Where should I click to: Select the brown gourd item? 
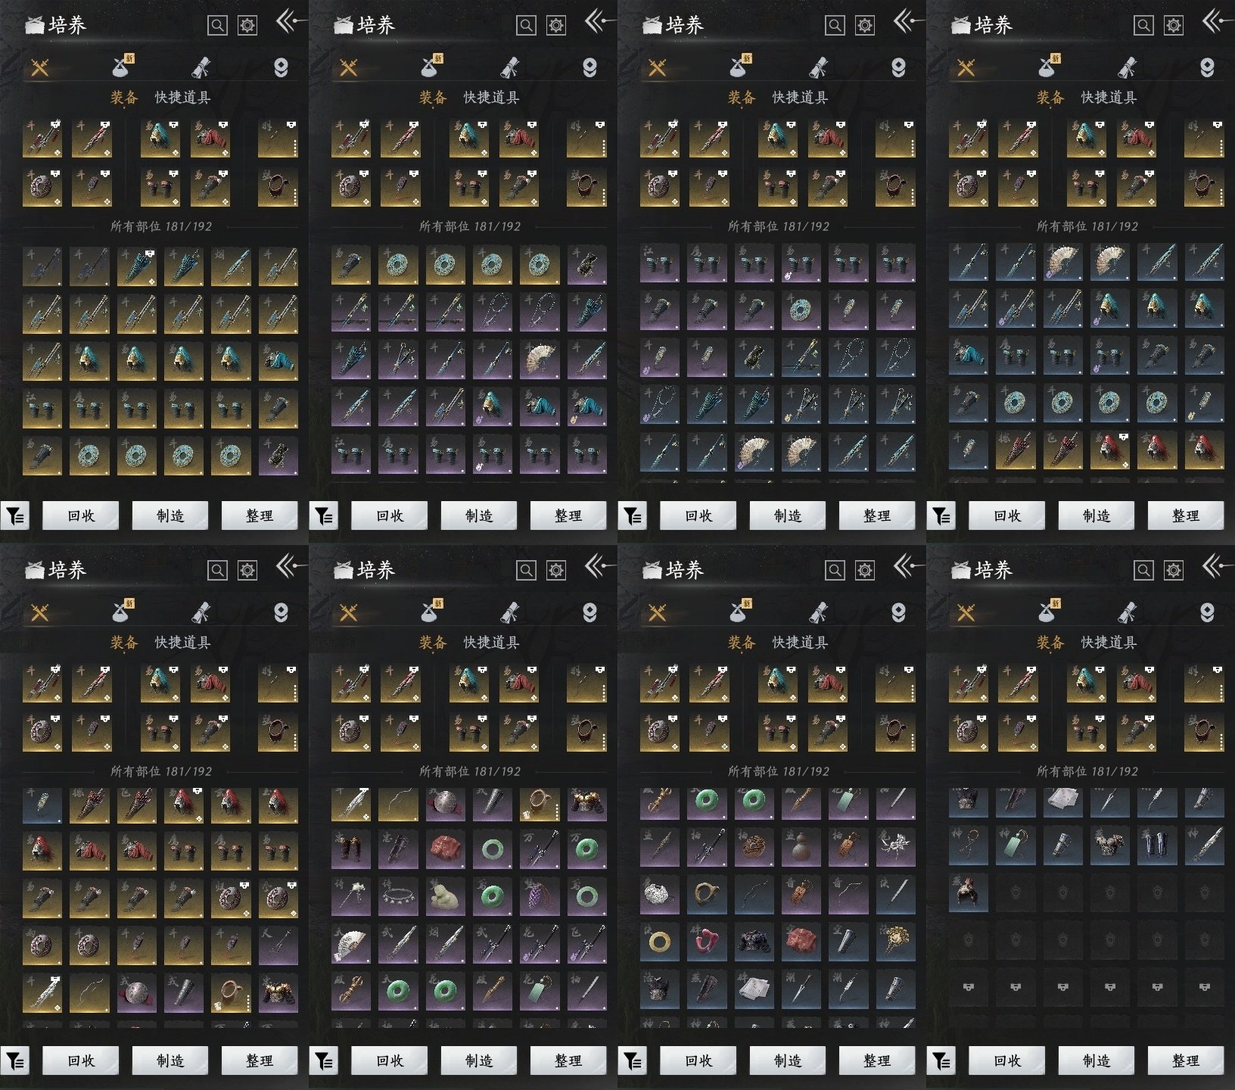tap(801, 846)
